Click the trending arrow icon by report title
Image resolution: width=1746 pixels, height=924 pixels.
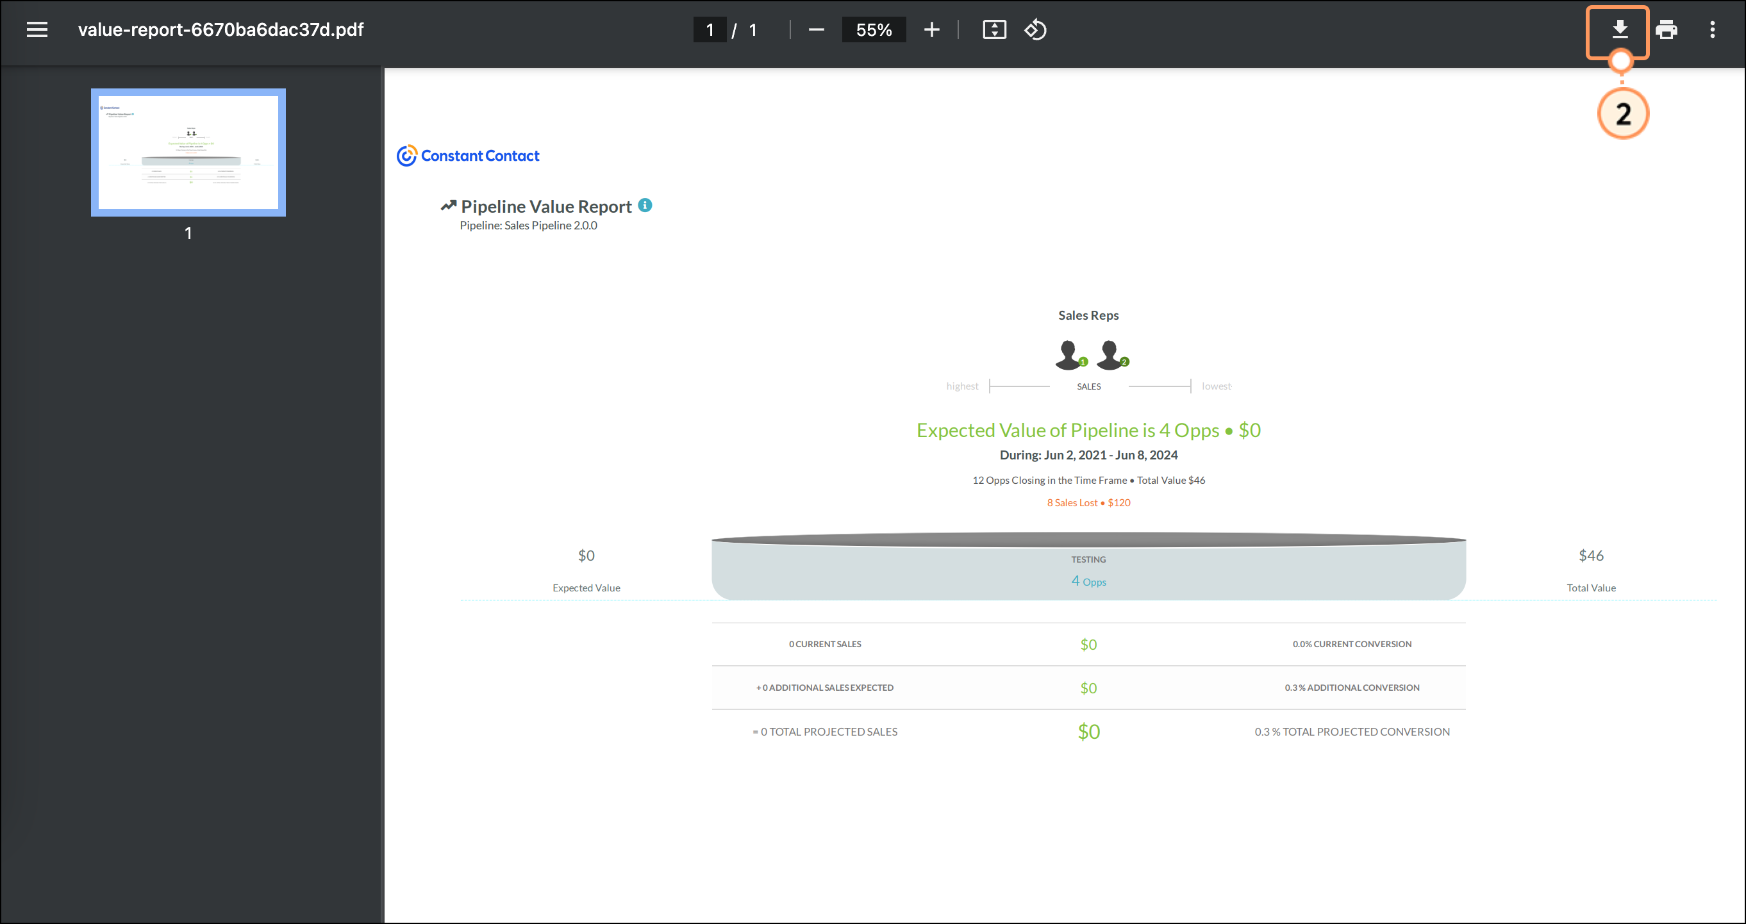pyautogui.click(x=449, y=205)
